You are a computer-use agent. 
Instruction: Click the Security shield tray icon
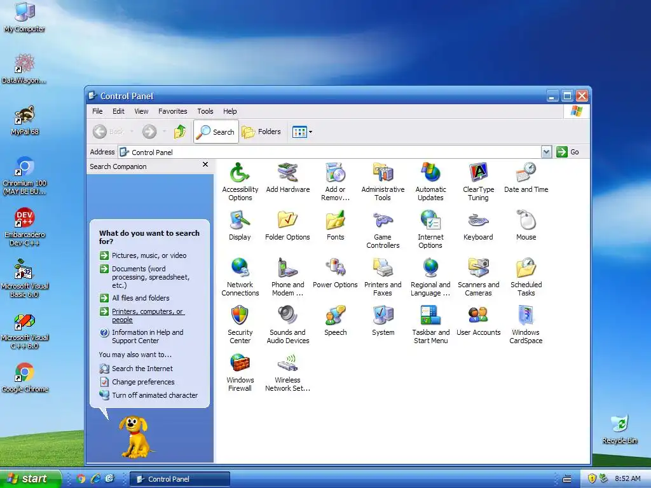pyautogui.click(x=592, y=478)
